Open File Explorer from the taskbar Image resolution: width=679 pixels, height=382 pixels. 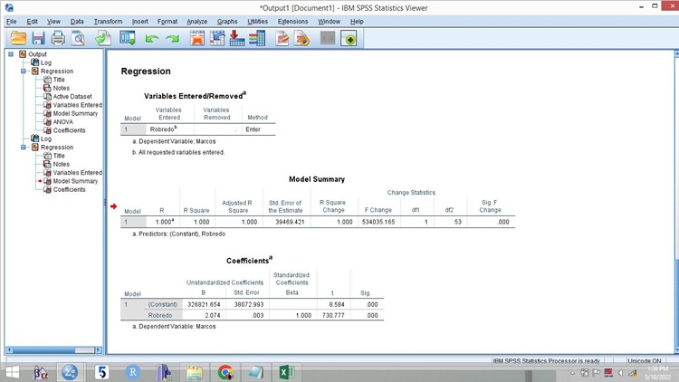pyautogui.click(x=195, y=372)
